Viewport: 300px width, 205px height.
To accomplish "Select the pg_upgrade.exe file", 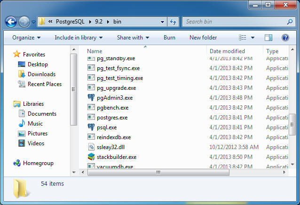I will pyautogui.click(x=116, y=88).
